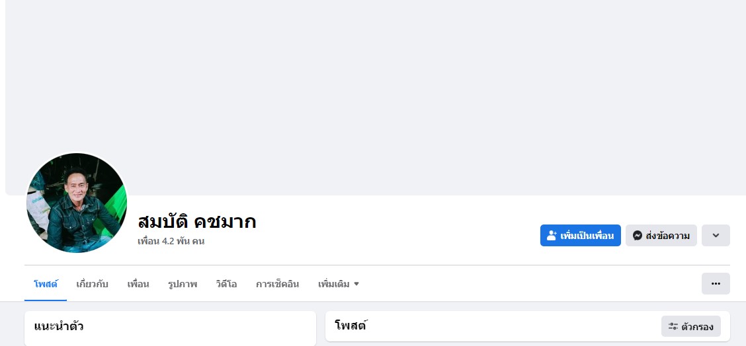Open the three-dot profile options menu
The width and height of the screenshot is (746, 346).
716,283
